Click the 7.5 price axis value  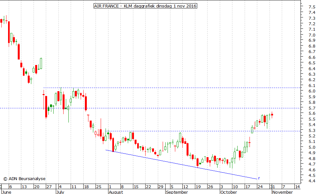coord(312,7)
